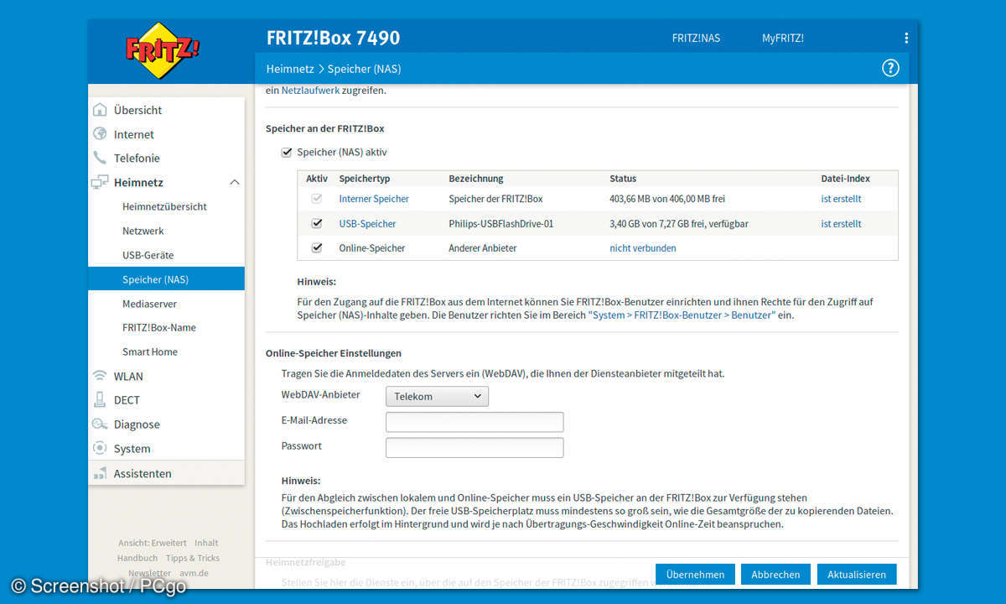Select Heimnetzübersicht submenu item
This screenshot has height=604, width=1006.
164,206
